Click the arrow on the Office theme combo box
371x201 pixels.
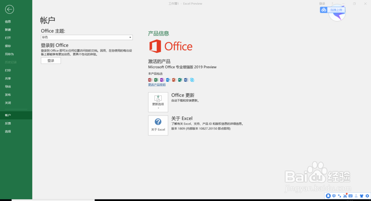pos(130,37)
